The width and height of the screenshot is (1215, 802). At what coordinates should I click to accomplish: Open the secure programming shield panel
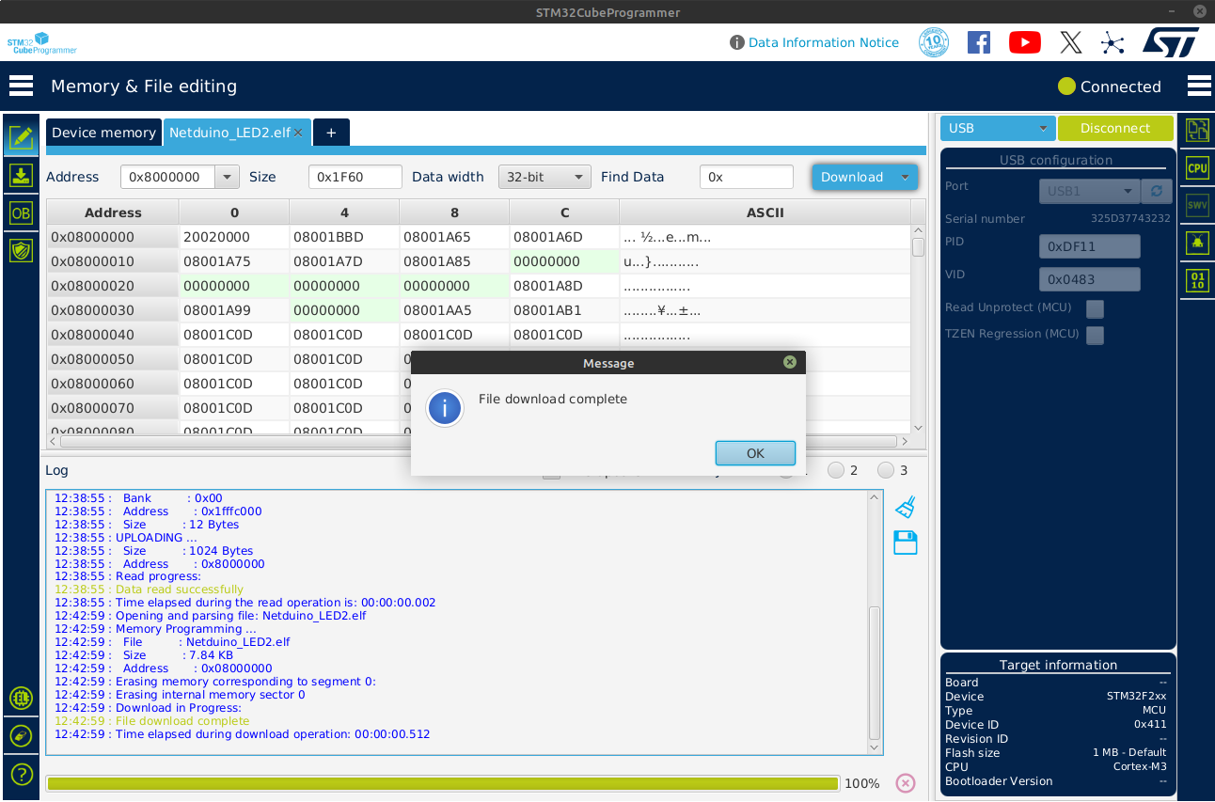[21, 251]
